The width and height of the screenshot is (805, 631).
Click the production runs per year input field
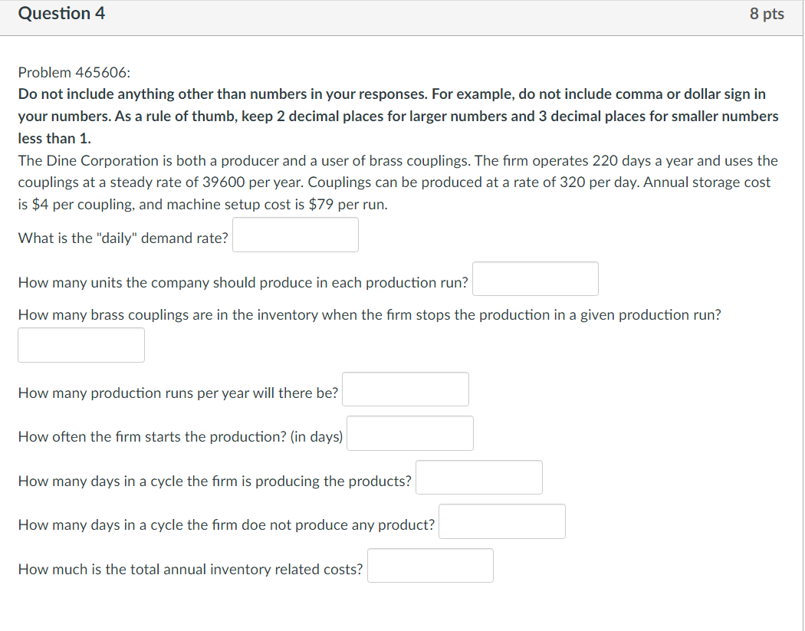click(406, 389)
